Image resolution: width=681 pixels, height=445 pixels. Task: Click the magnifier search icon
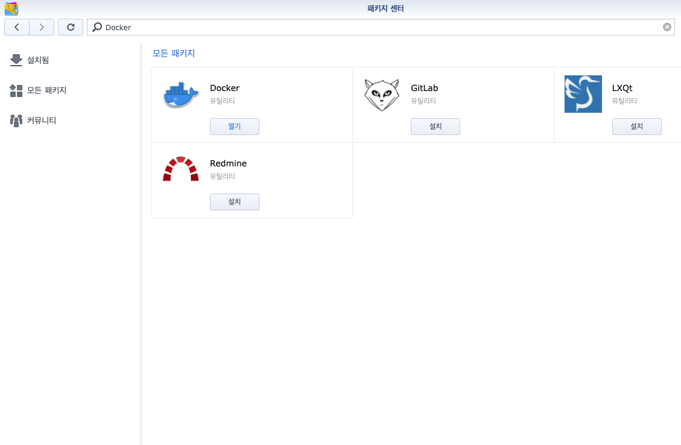(x=97, y=27)
